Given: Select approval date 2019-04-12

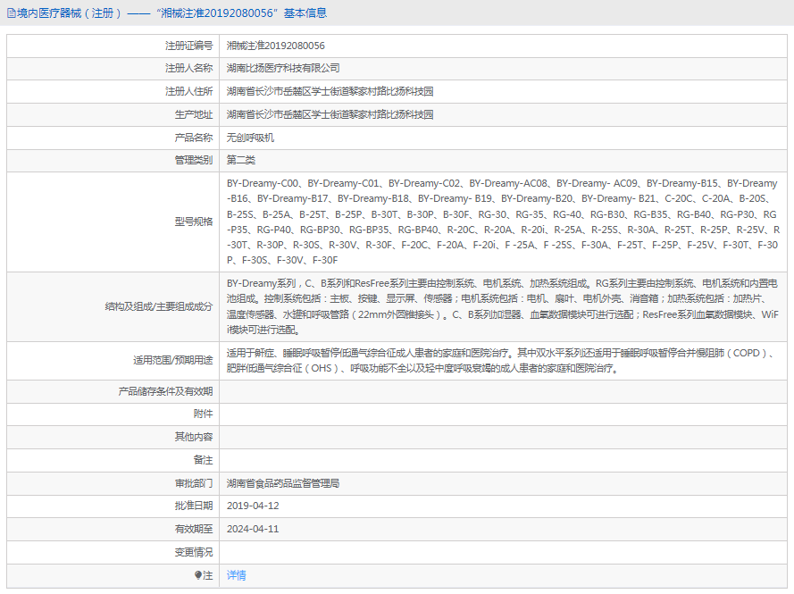Looking at the screenshot, I should (x=253, y=506).
